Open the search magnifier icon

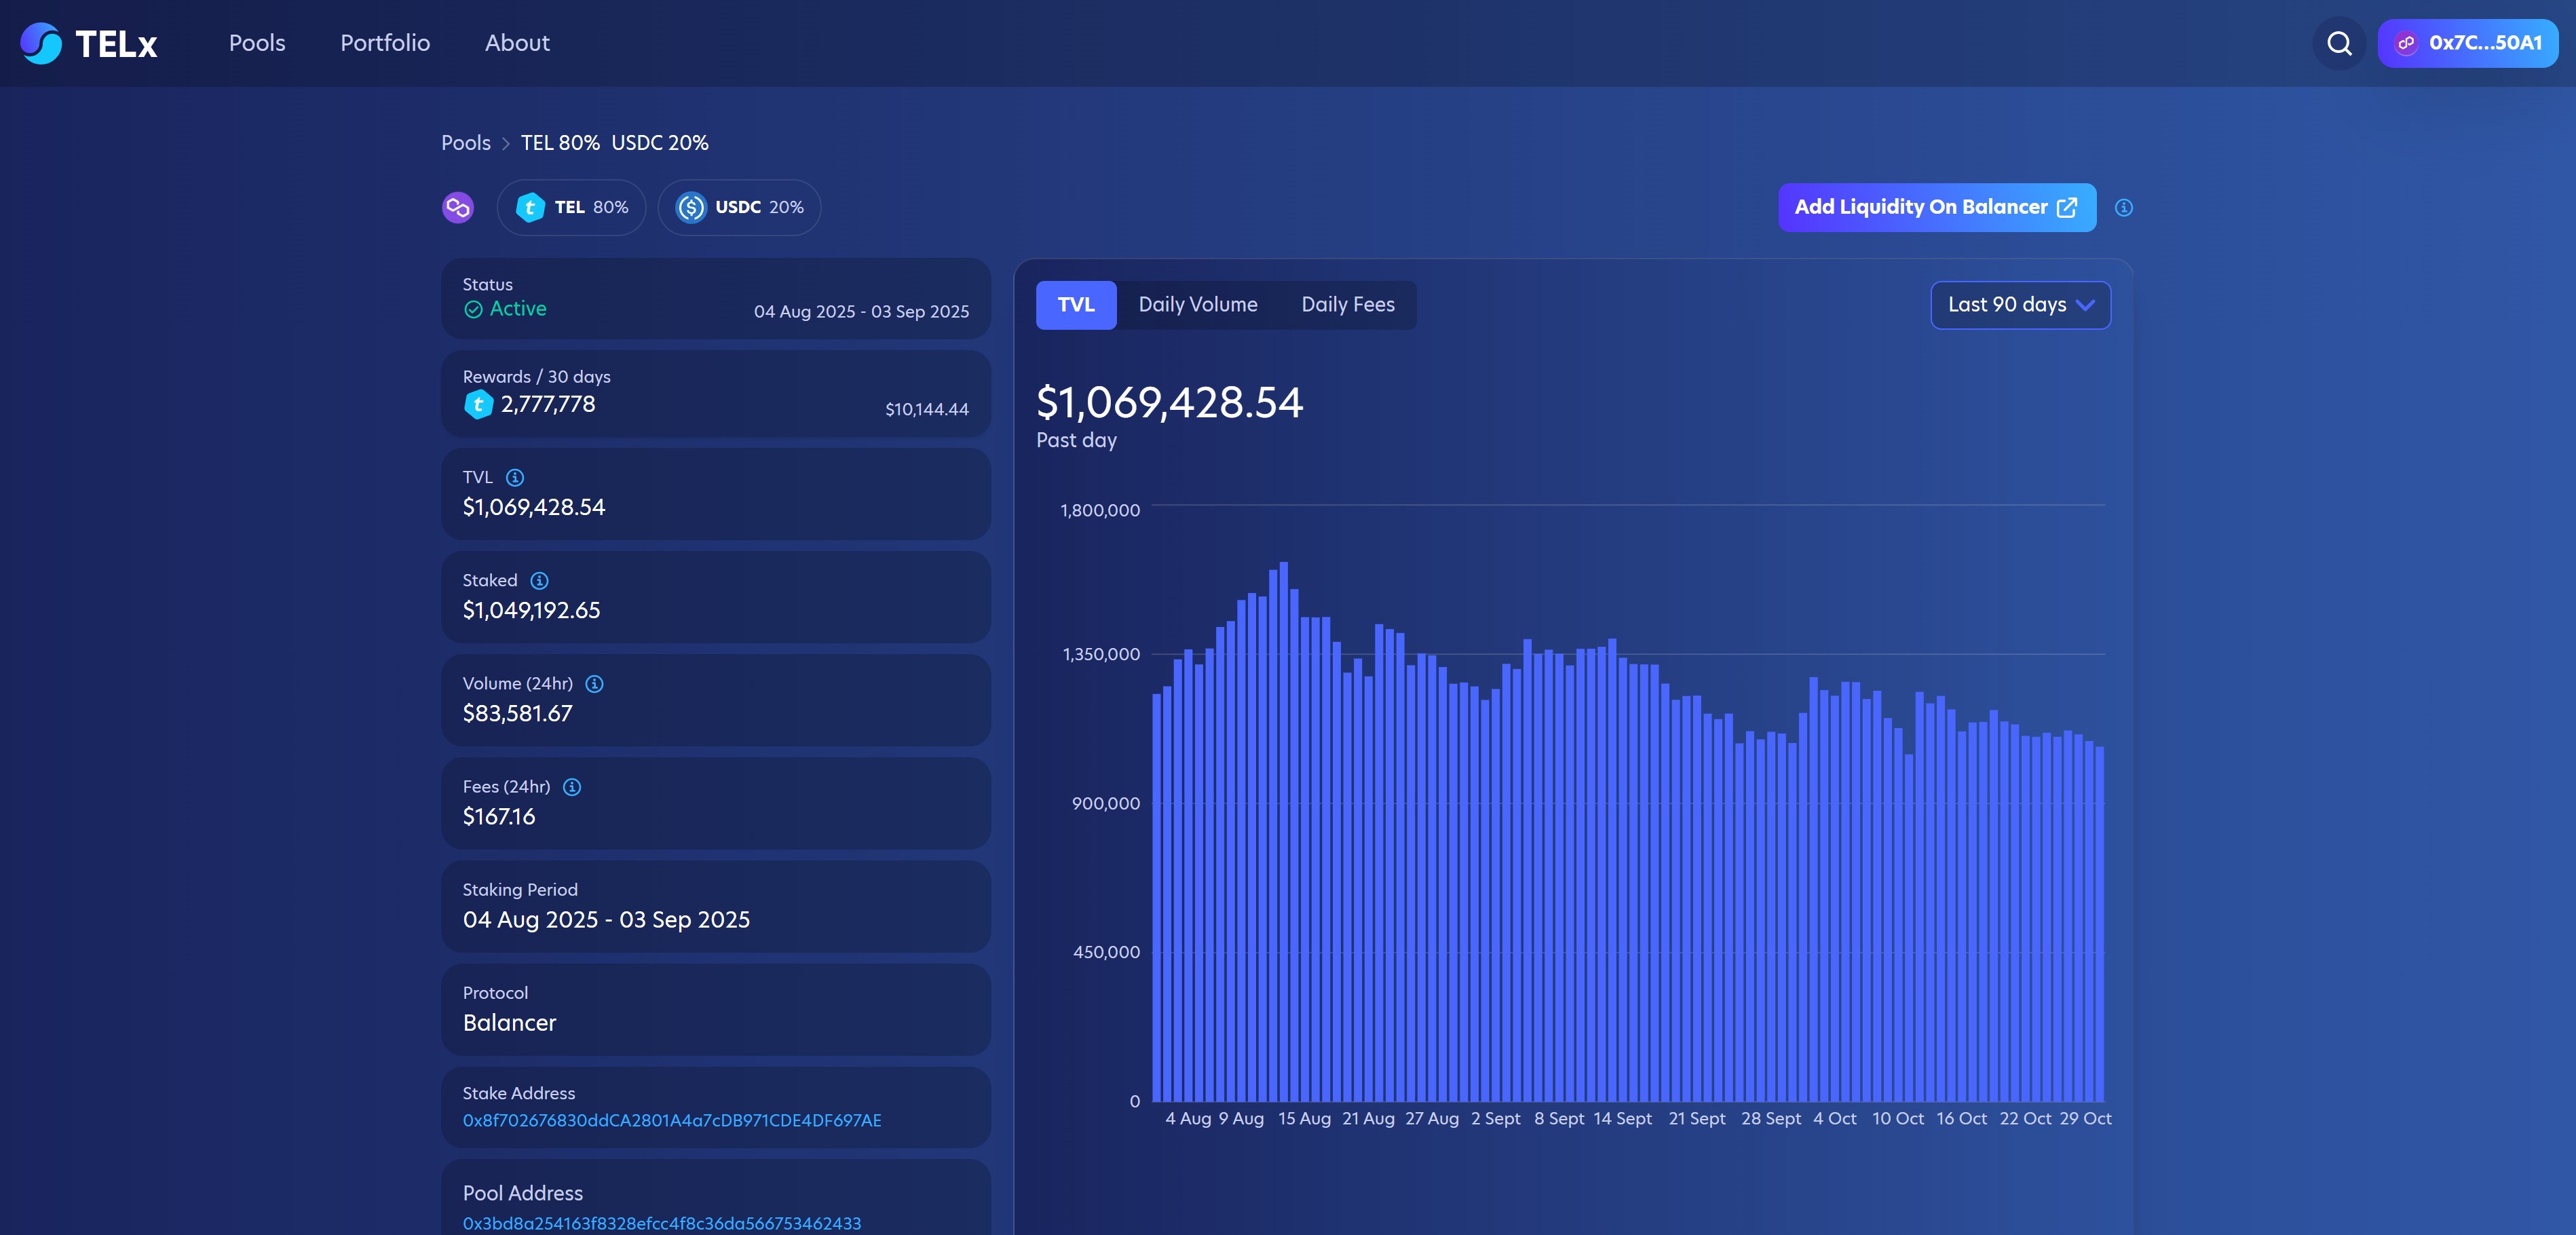click(2339, 43)
